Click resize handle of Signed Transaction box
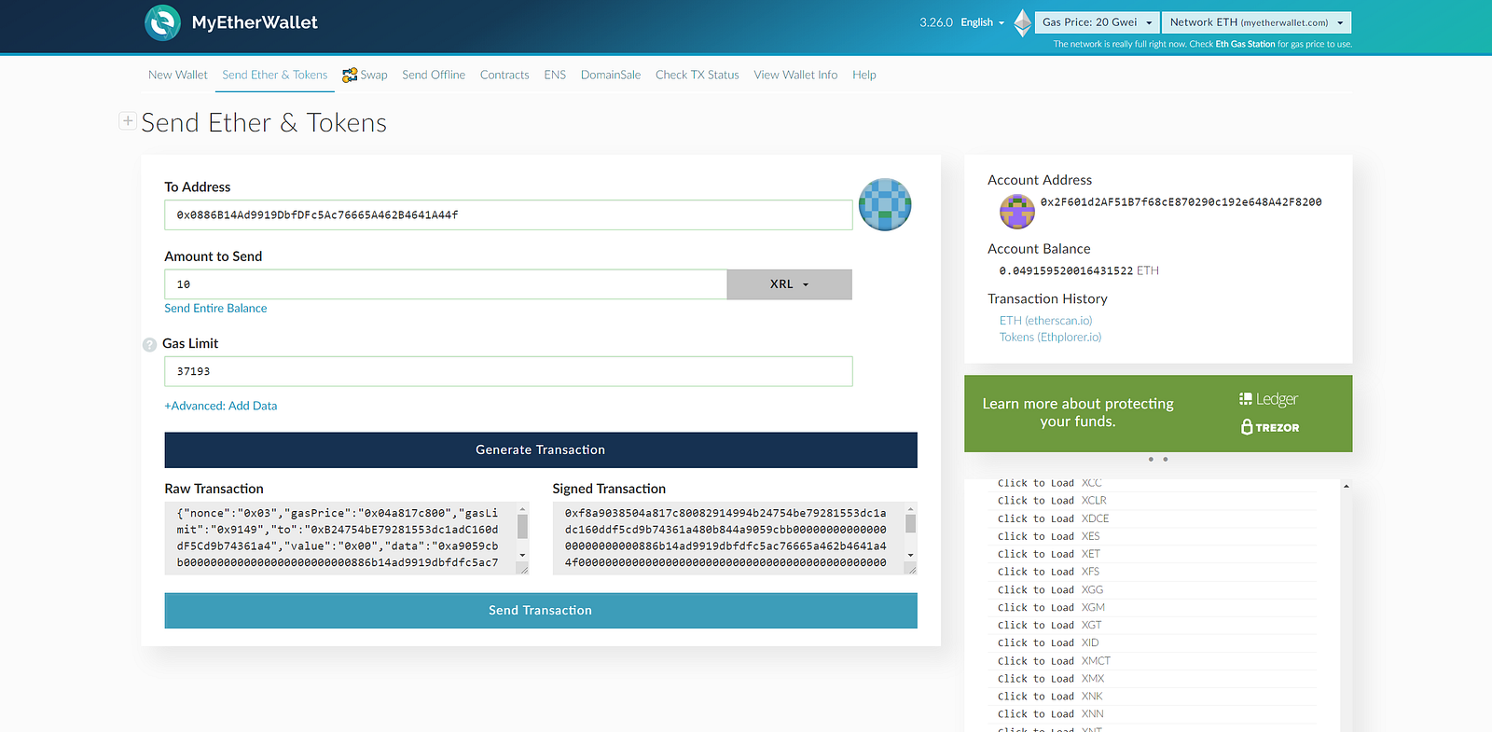The image size is (1492, 732). [x=911, y=569]
